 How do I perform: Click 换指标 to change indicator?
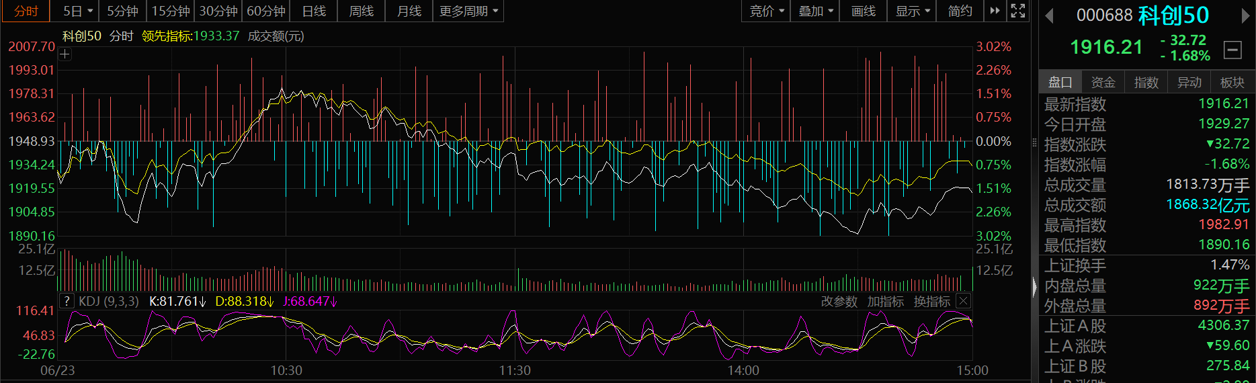tap(932, 302)
